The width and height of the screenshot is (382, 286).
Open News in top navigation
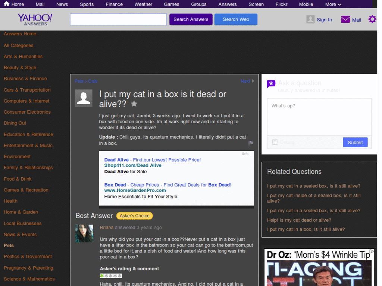point(62,4)
